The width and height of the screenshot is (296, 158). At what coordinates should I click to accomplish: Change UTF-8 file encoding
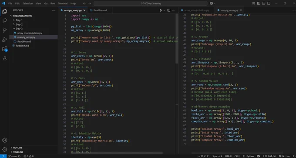(x=228, y=156)
